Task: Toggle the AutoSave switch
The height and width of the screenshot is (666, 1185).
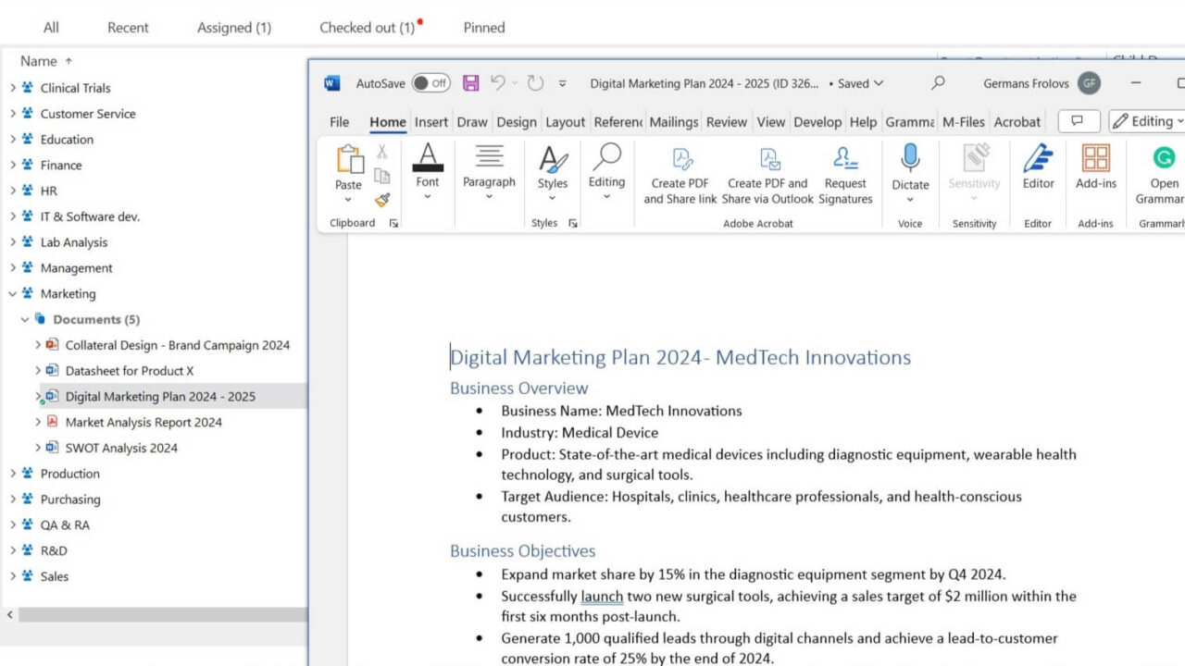Action: tap(430, 83)
